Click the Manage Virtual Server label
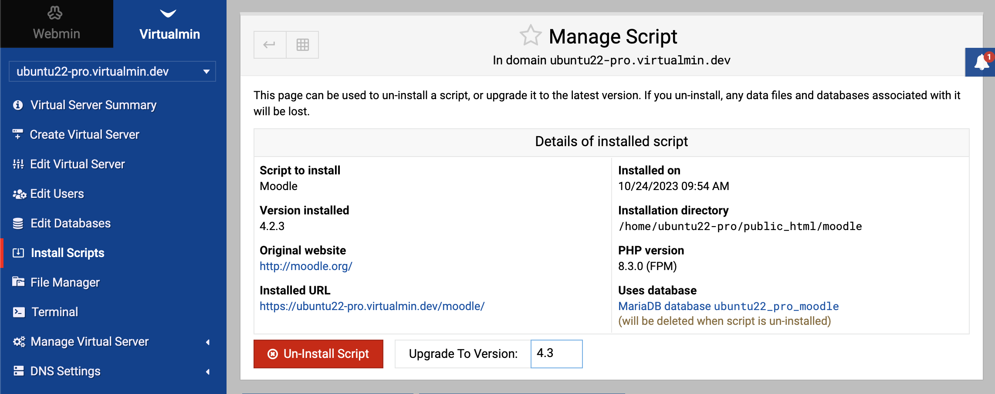Image resolution: width=995 pixels, height=394 pixels. point(90,342)
